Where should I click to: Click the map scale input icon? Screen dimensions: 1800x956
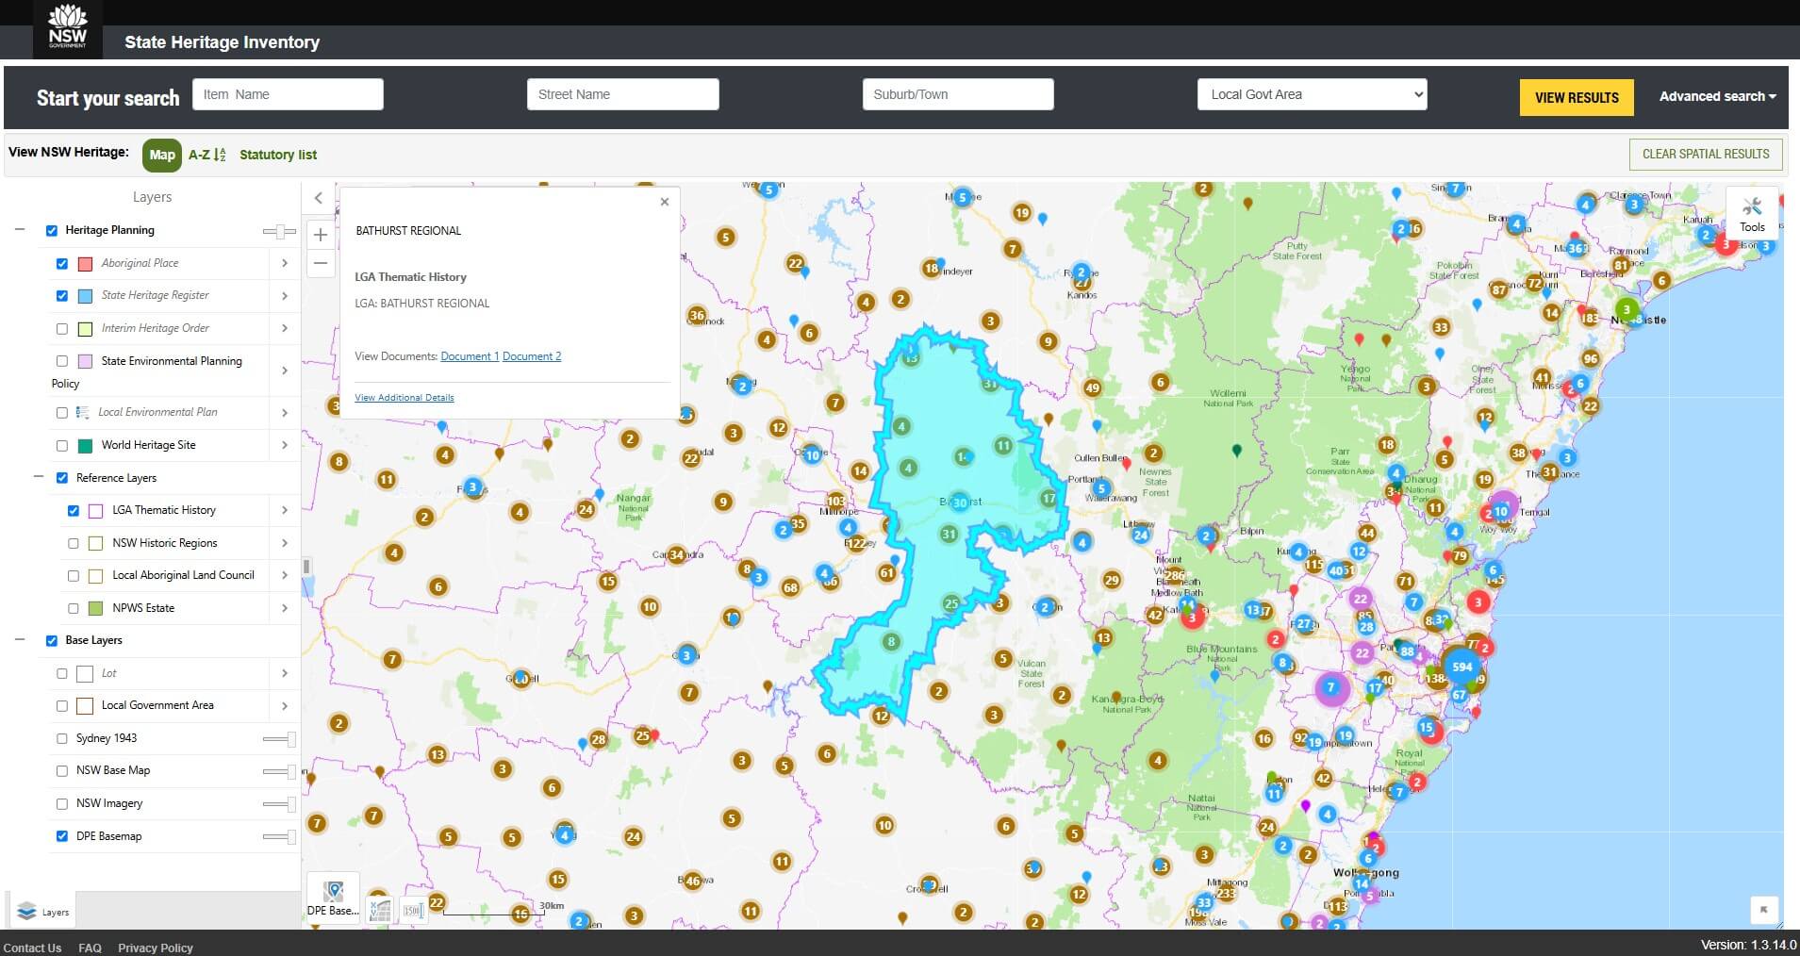tap(412, 910)
